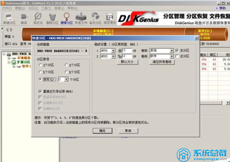
Task: Click the unlock icon beside size 12
Action: [x=119, y=56]
